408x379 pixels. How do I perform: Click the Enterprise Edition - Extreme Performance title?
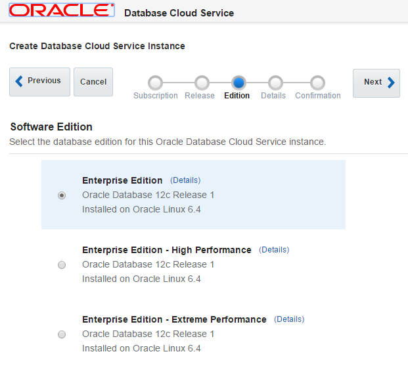174,319
